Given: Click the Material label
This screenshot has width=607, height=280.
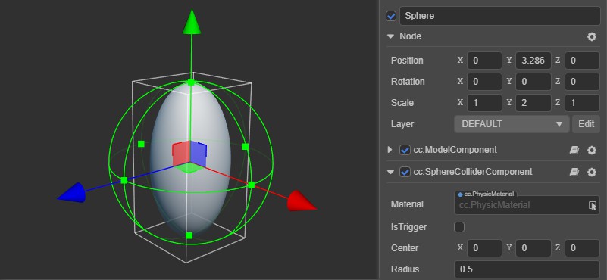Looking at the screenshot, I should 407,204.
